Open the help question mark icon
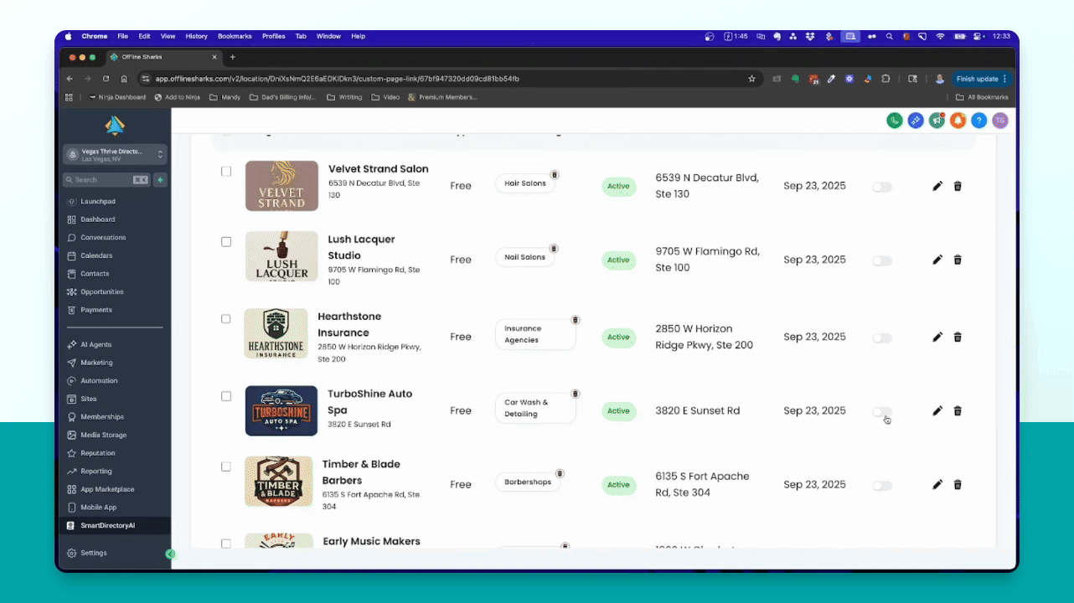 click(978, 121)
